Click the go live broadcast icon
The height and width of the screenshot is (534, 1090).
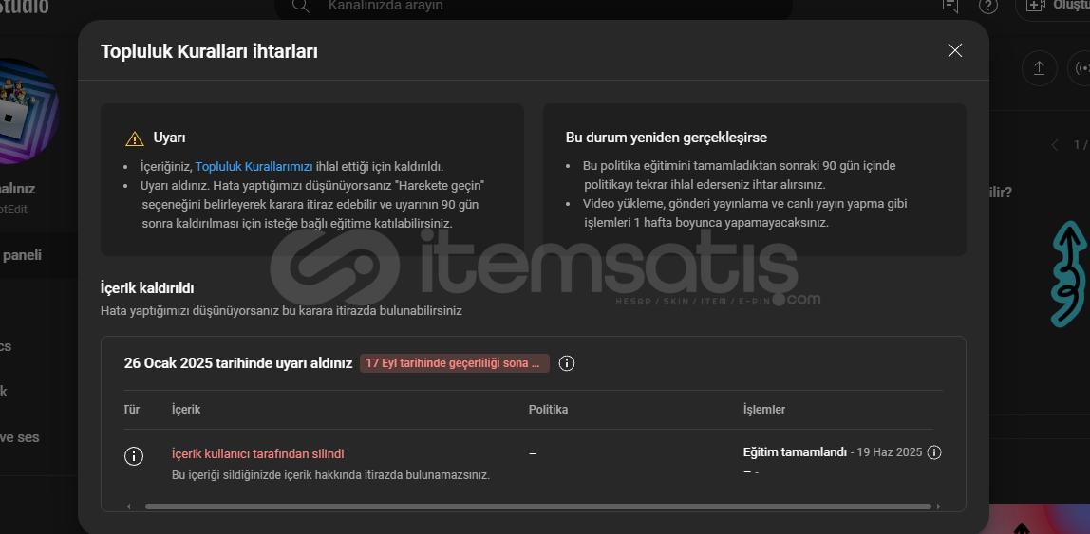tap(1081, 68)
